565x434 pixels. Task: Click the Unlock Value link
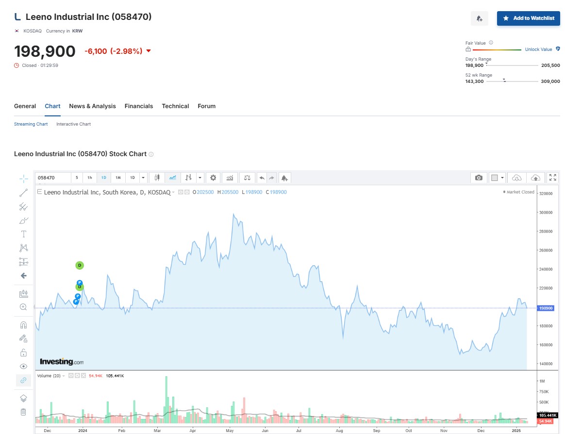(538, 49)
